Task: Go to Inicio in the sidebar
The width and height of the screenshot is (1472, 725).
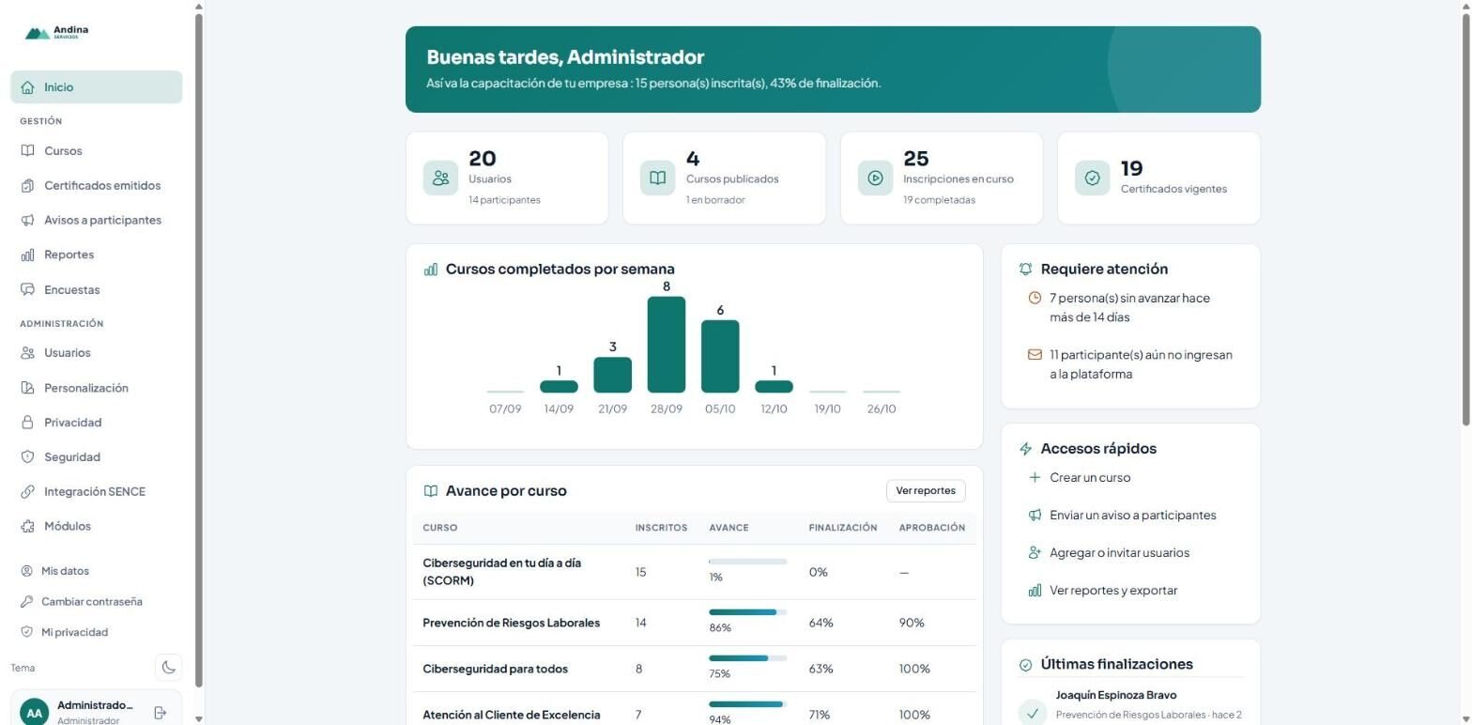Action: (x=97, y=87)
